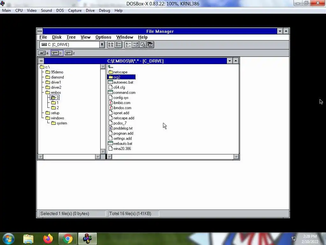Open the Disk menu
The width and height of the screenshot is (326, 245).
(x=57, y=37)
